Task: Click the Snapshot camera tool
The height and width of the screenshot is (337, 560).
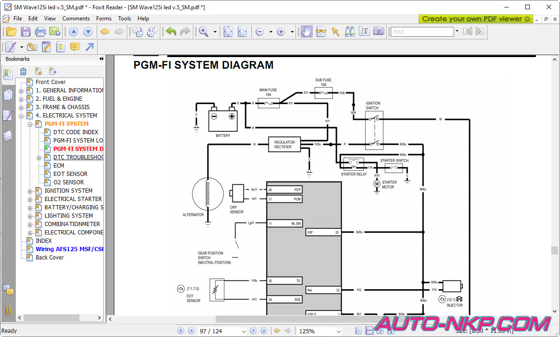Action: click(379, 32)
